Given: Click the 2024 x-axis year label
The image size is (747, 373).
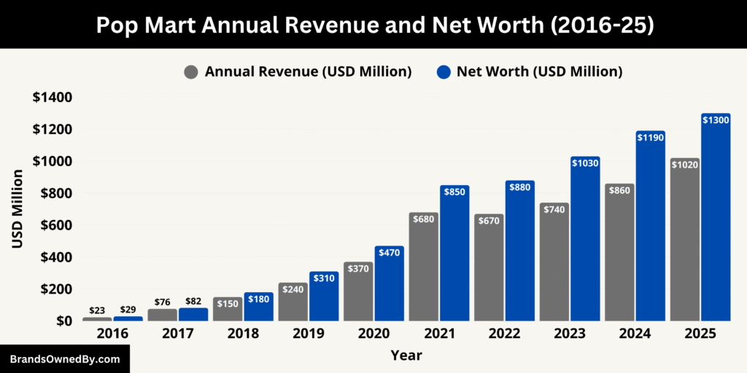Looking at the screenshot, I should tap(635, 334).
